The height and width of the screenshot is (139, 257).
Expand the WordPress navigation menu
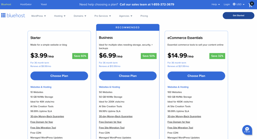(x=38, y=16)
